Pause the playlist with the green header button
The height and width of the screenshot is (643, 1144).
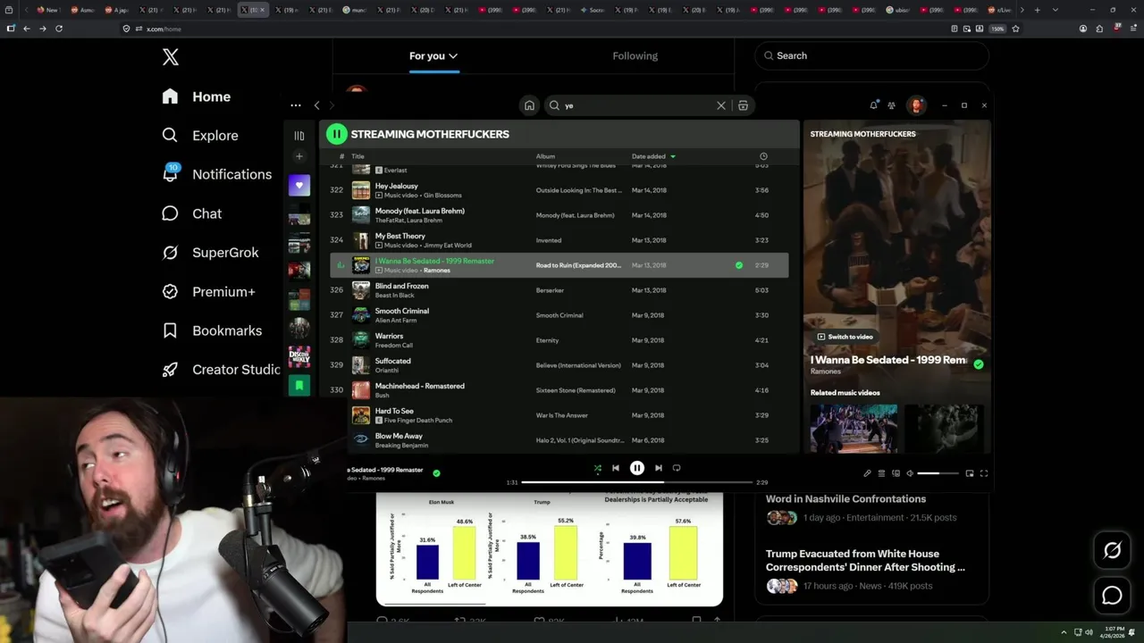pyautogui.click(x=336, y=134)
